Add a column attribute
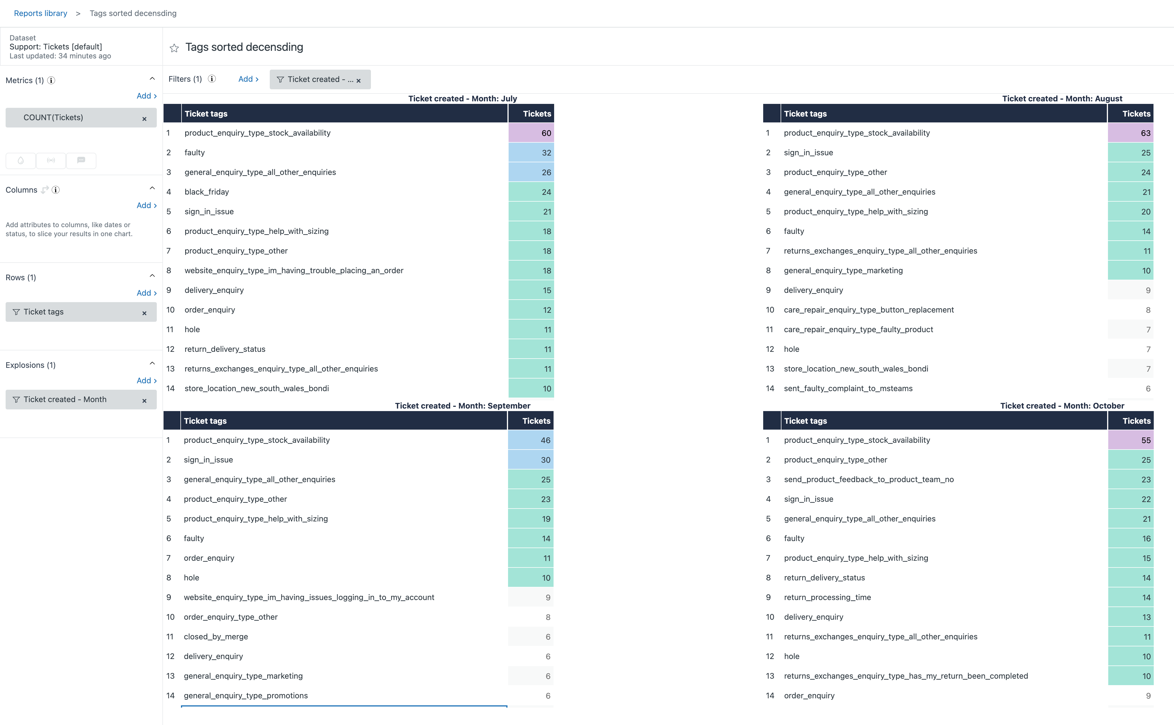Screen dimensions: 1174x725 click(146, 205)
